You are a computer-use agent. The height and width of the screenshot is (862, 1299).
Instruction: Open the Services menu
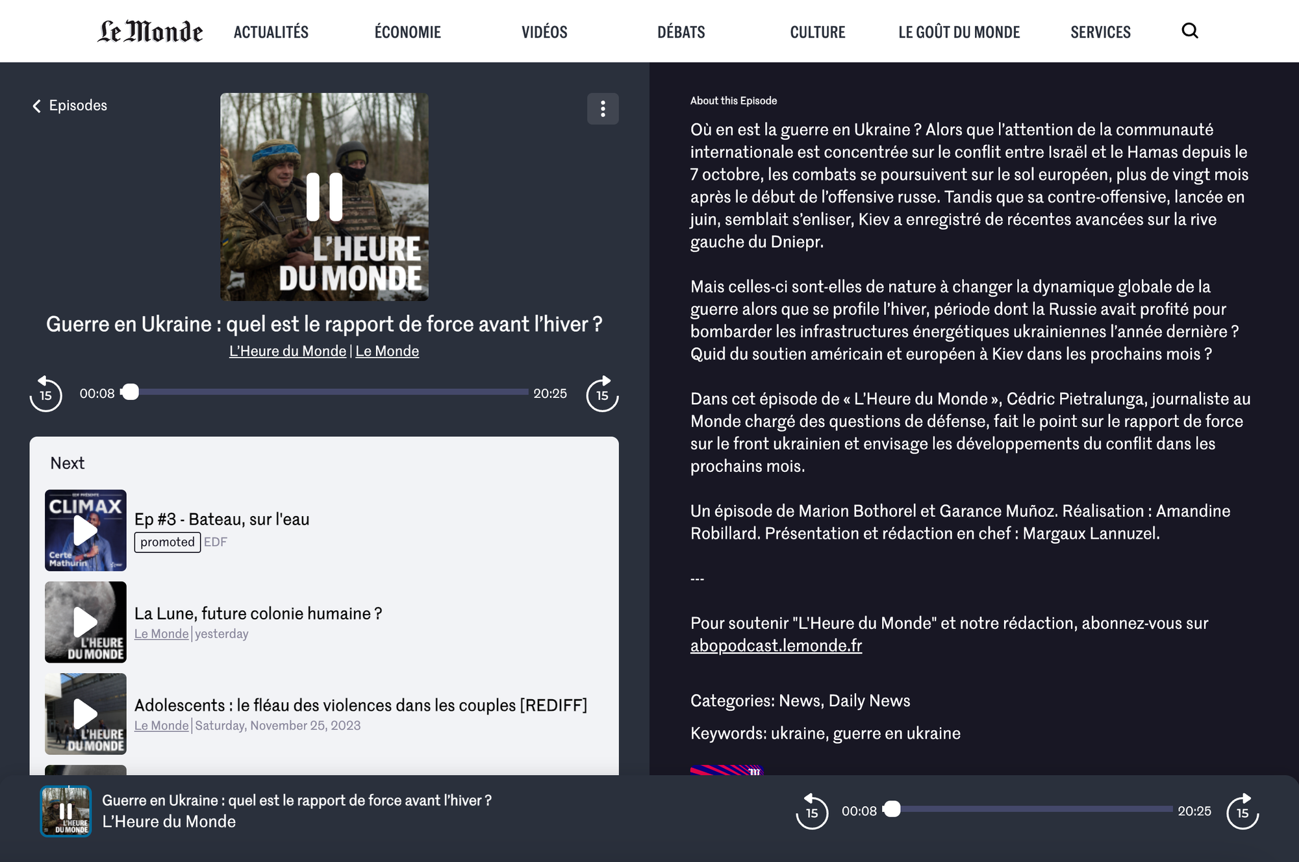tap(1100, 32)
